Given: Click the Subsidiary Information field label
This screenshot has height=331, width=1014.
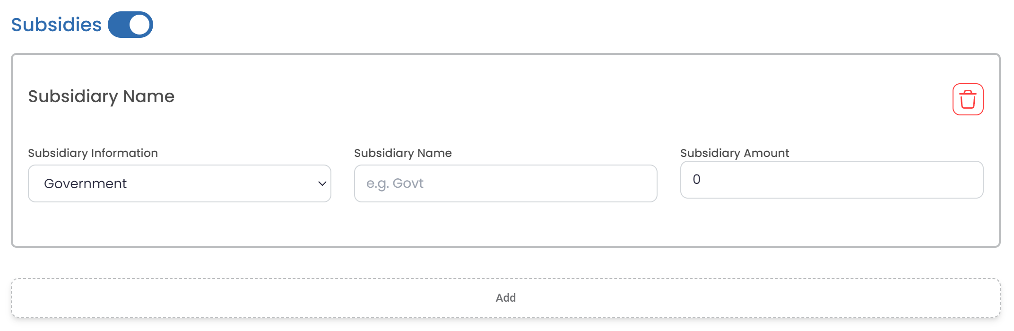Looking at the screenshot, I should [x=93, y=153].
